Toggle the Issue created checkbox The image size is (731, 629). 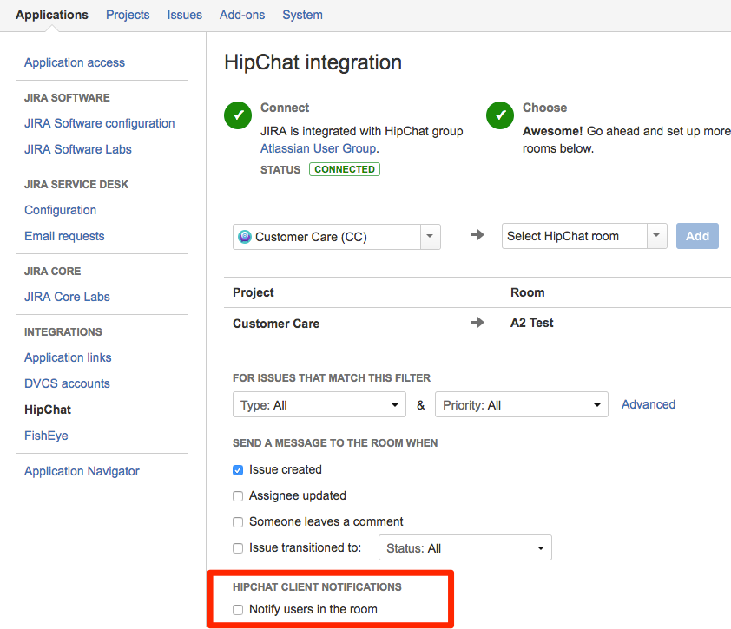pos(238,470)
